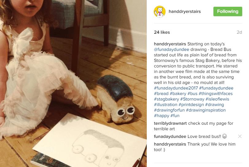Open the #funadaydundee2017 hashtag
The height and width of the screenshot is (167, 249).
click(x=176, y=88)
